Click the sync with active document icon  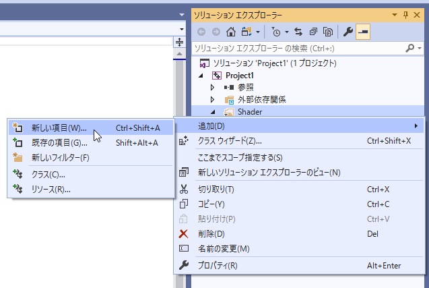coord(298,32)
